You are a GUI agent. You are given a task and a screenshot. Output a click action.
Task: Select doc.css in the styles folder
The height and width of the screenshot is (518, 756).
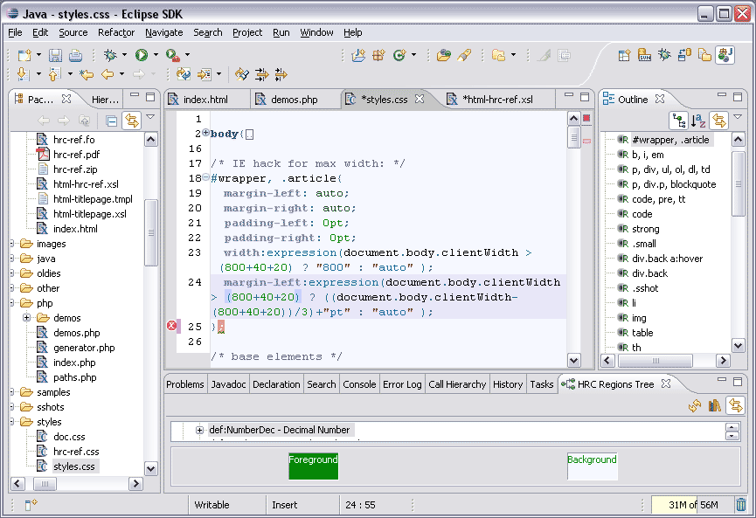[69, 437]
